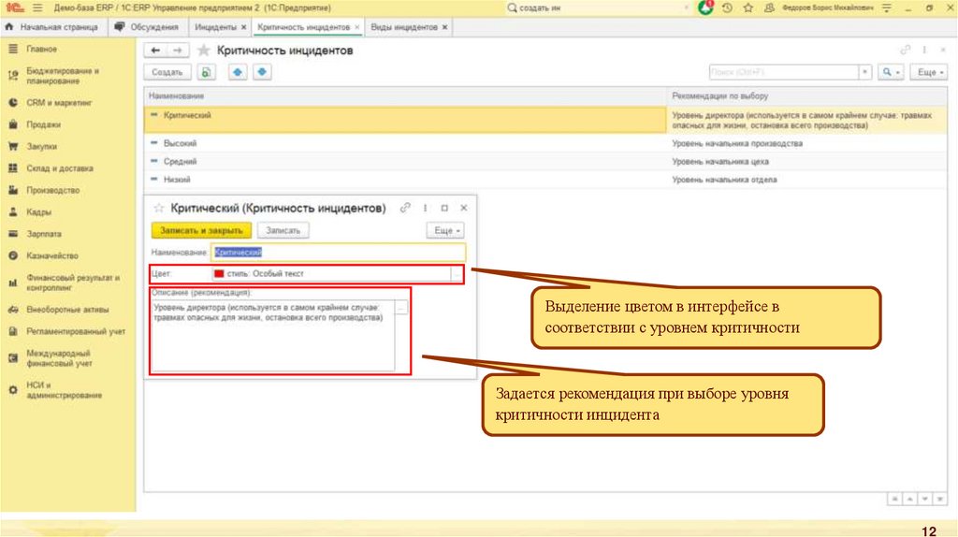
Task: Open Бюджетирование и планирование section
Action: (x=63, y=76)
